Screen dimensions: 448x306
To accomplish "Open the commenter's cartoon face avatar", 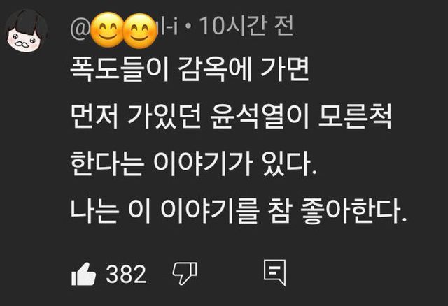I will [27, 31].
